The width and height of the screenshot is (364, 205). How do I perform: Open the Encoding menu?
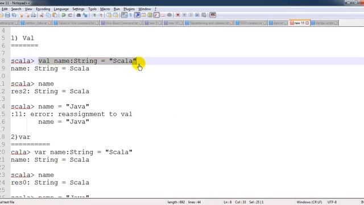pos(43,9)
